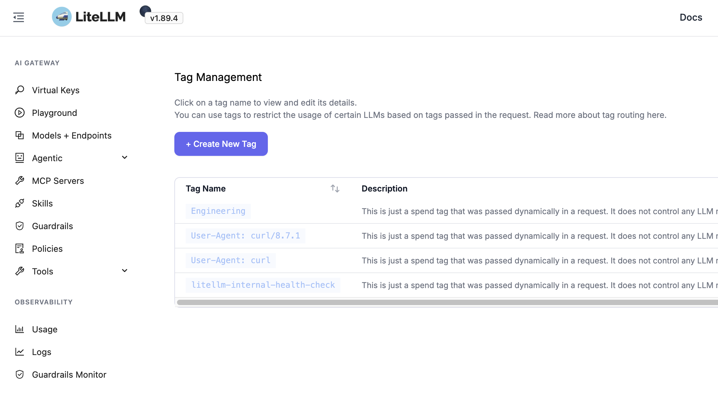Viewport: 718px width, 393px height.
Task: Click the dark moon badge icon
Action: click(x=145, y=11)
